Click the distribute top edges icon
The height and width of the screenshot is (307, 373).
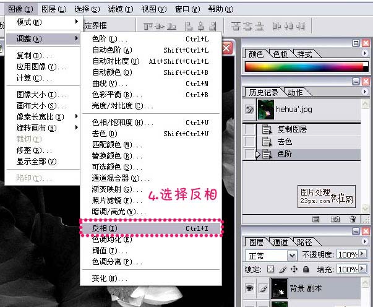coord(236,26)
